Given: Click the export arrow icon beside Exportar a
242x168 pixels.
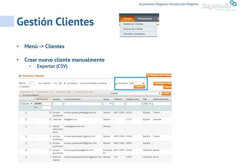Looking at the screenshot, I should (x=117, y=84).
